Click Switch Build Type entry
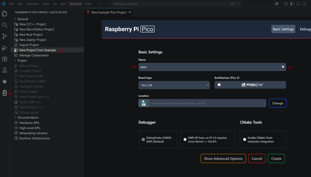Screen dimensions: 311x177 pos(31,97)
